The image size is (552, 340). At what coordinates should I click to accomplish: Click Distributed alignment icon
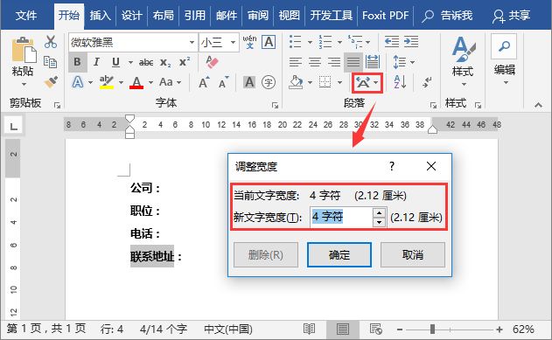[x=373, y=62]
